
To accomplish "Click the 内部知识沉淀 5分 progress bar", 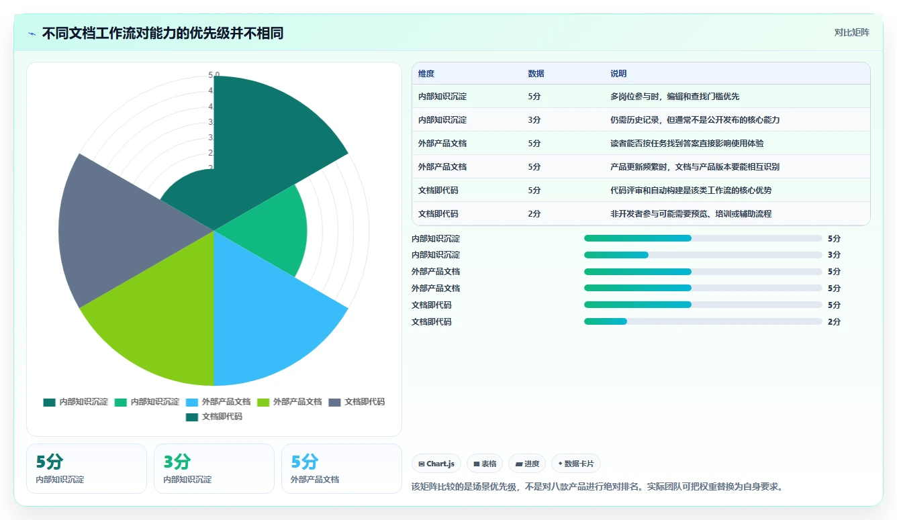I will click(703, 238).
